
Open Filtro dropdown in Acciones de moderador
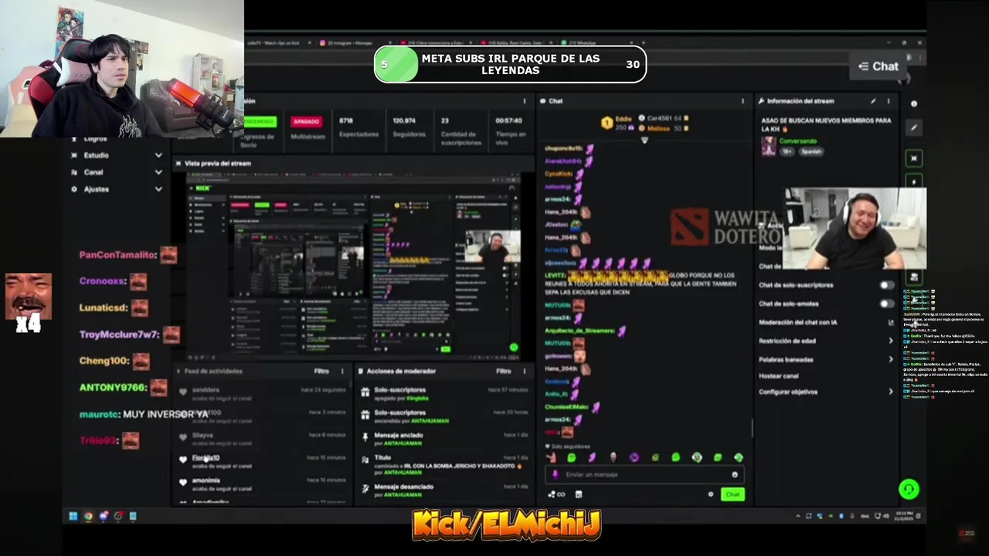point(503,371)
